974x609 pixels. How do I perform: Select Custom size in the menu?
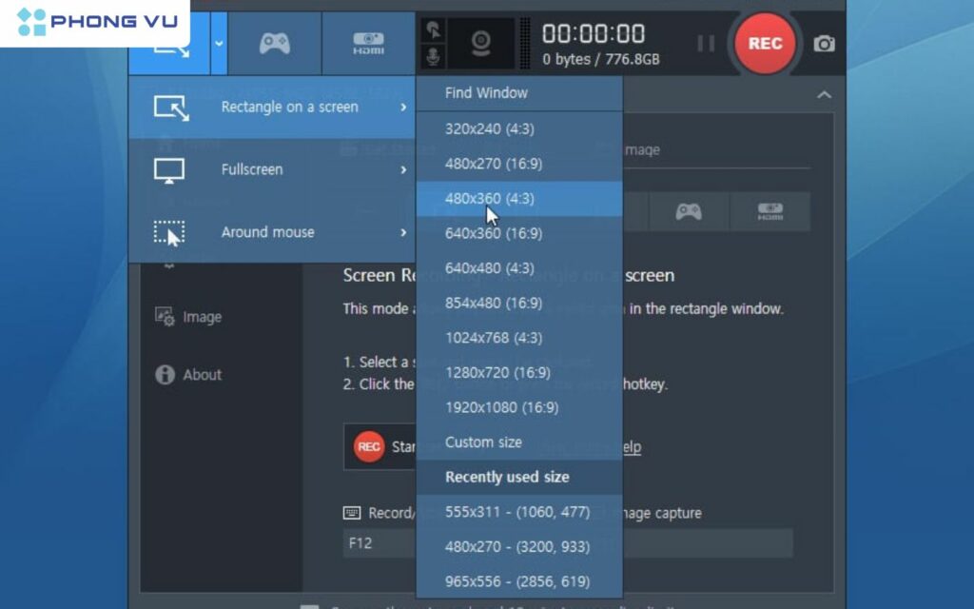[483, 442]
